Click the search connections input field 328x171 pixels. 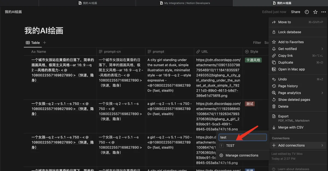pyautogui.click(x=242, y=137)
